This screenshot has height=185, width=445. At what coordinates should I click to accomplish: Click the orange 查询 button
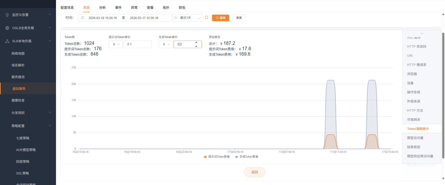(220, 18)
